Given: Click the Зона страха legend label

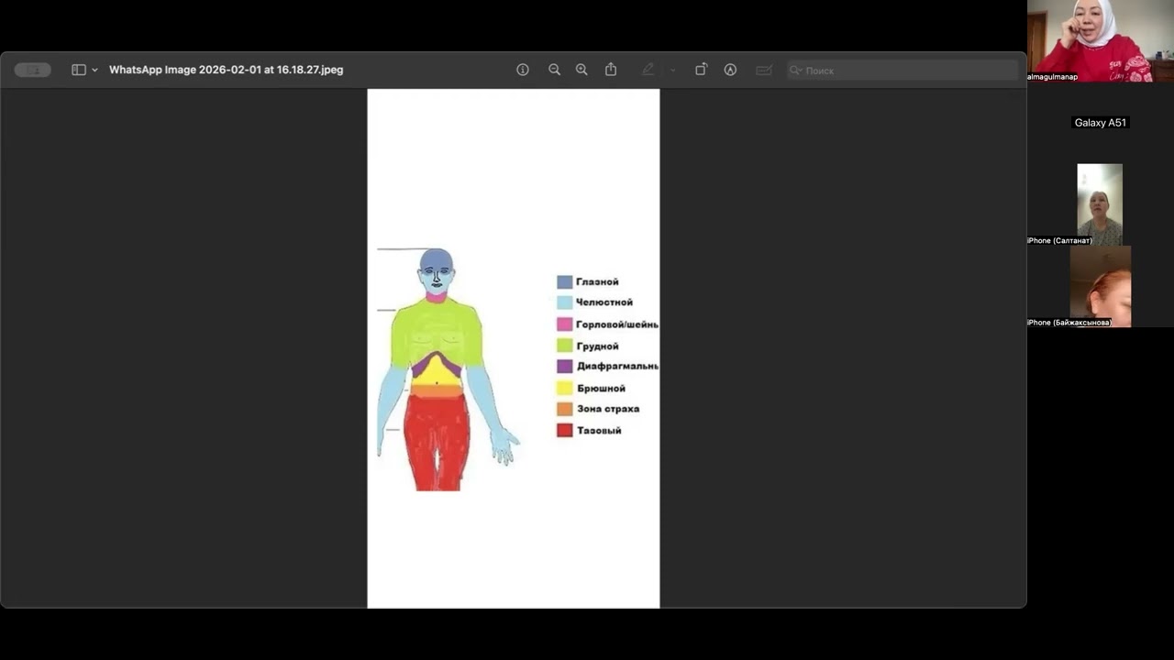Looking at the screenshot, I should pos(608,409).
